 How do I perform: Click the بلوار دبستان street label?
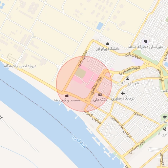coord(137,147)
